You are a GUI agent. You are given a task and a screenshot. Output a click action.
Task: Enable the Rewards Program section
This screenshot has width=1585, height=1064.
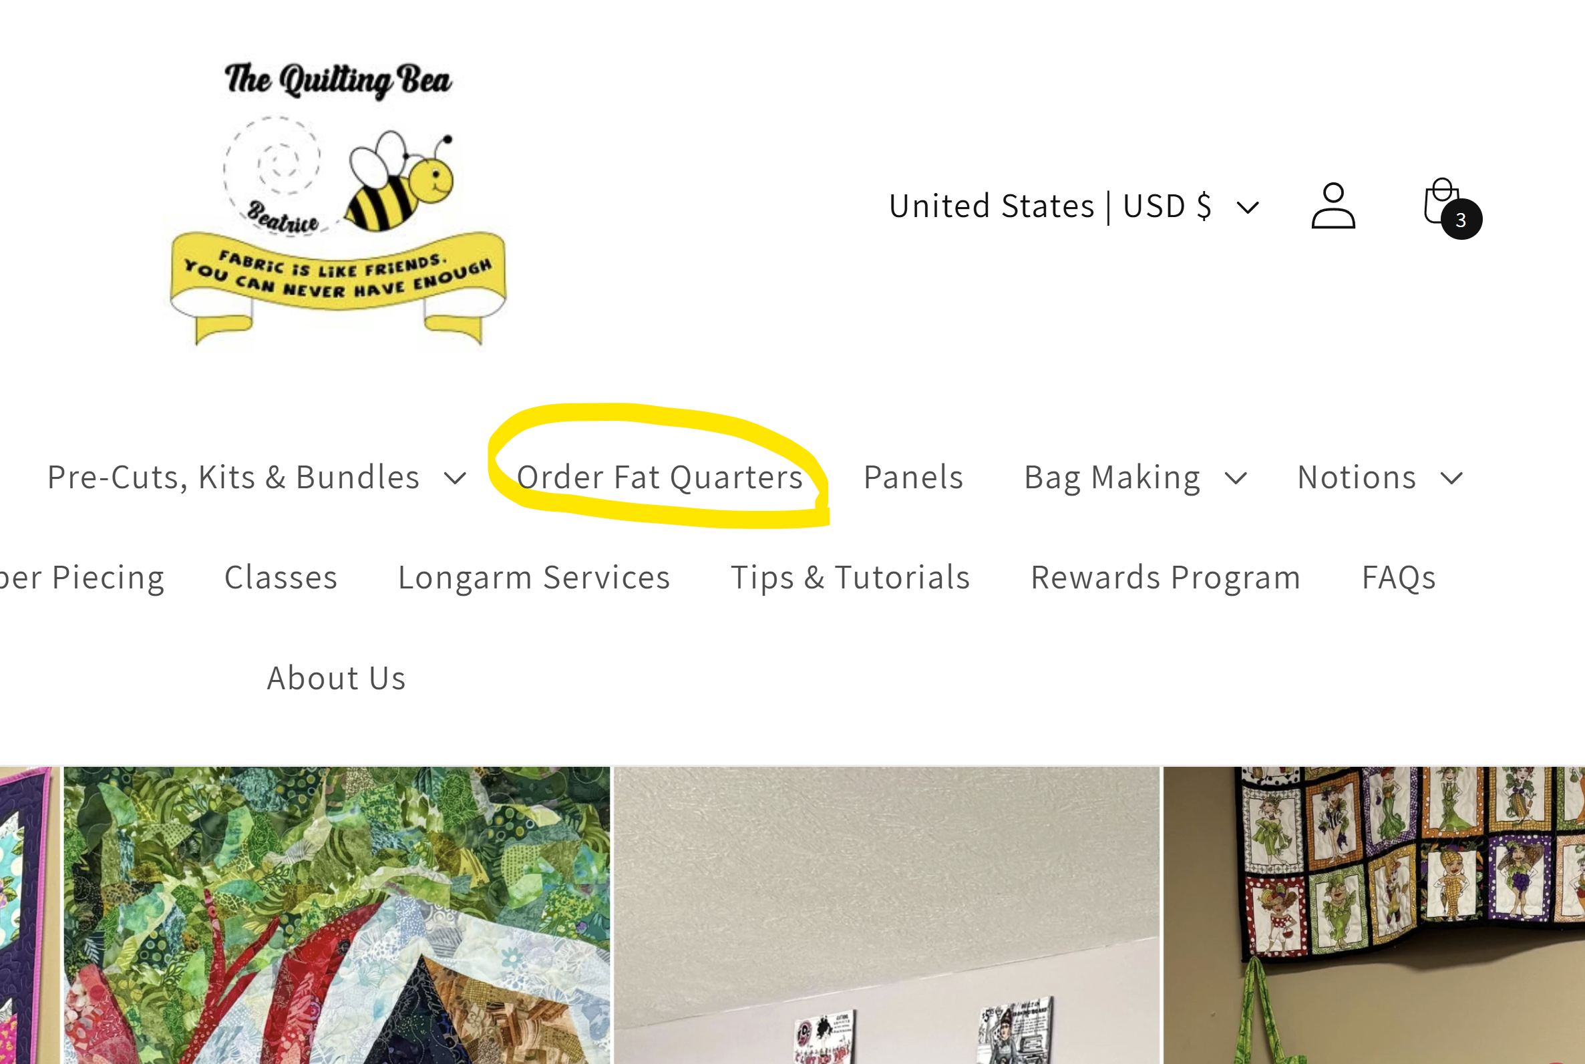1166,576
